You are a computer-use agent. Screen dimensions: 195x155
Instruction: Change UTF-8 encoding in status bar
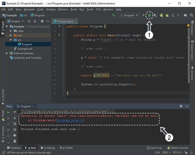point(177,153)
